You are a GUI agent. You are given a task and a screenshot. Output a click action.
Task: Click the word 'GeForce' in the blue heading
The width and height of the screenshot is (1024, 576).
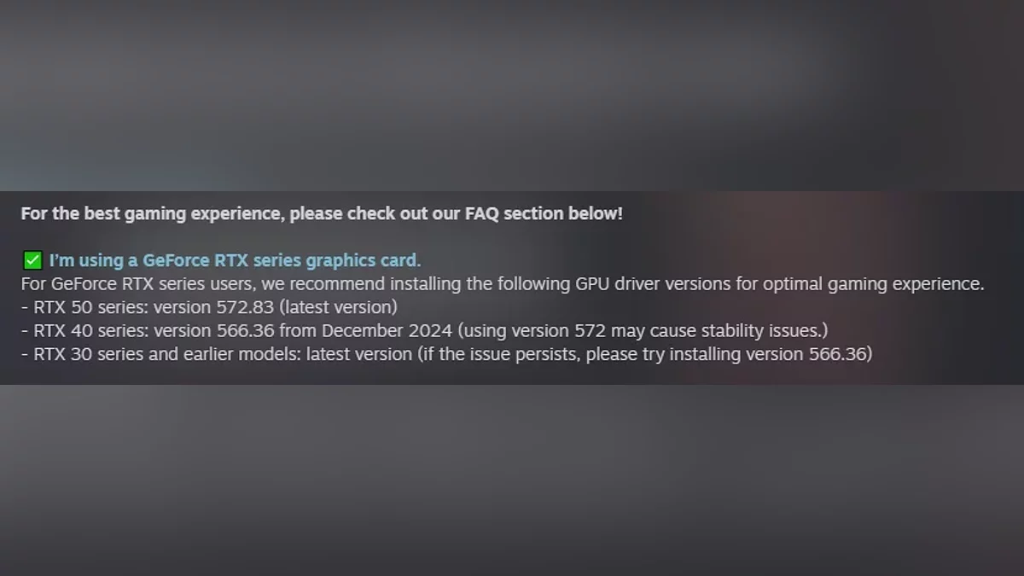pos(176,260)
